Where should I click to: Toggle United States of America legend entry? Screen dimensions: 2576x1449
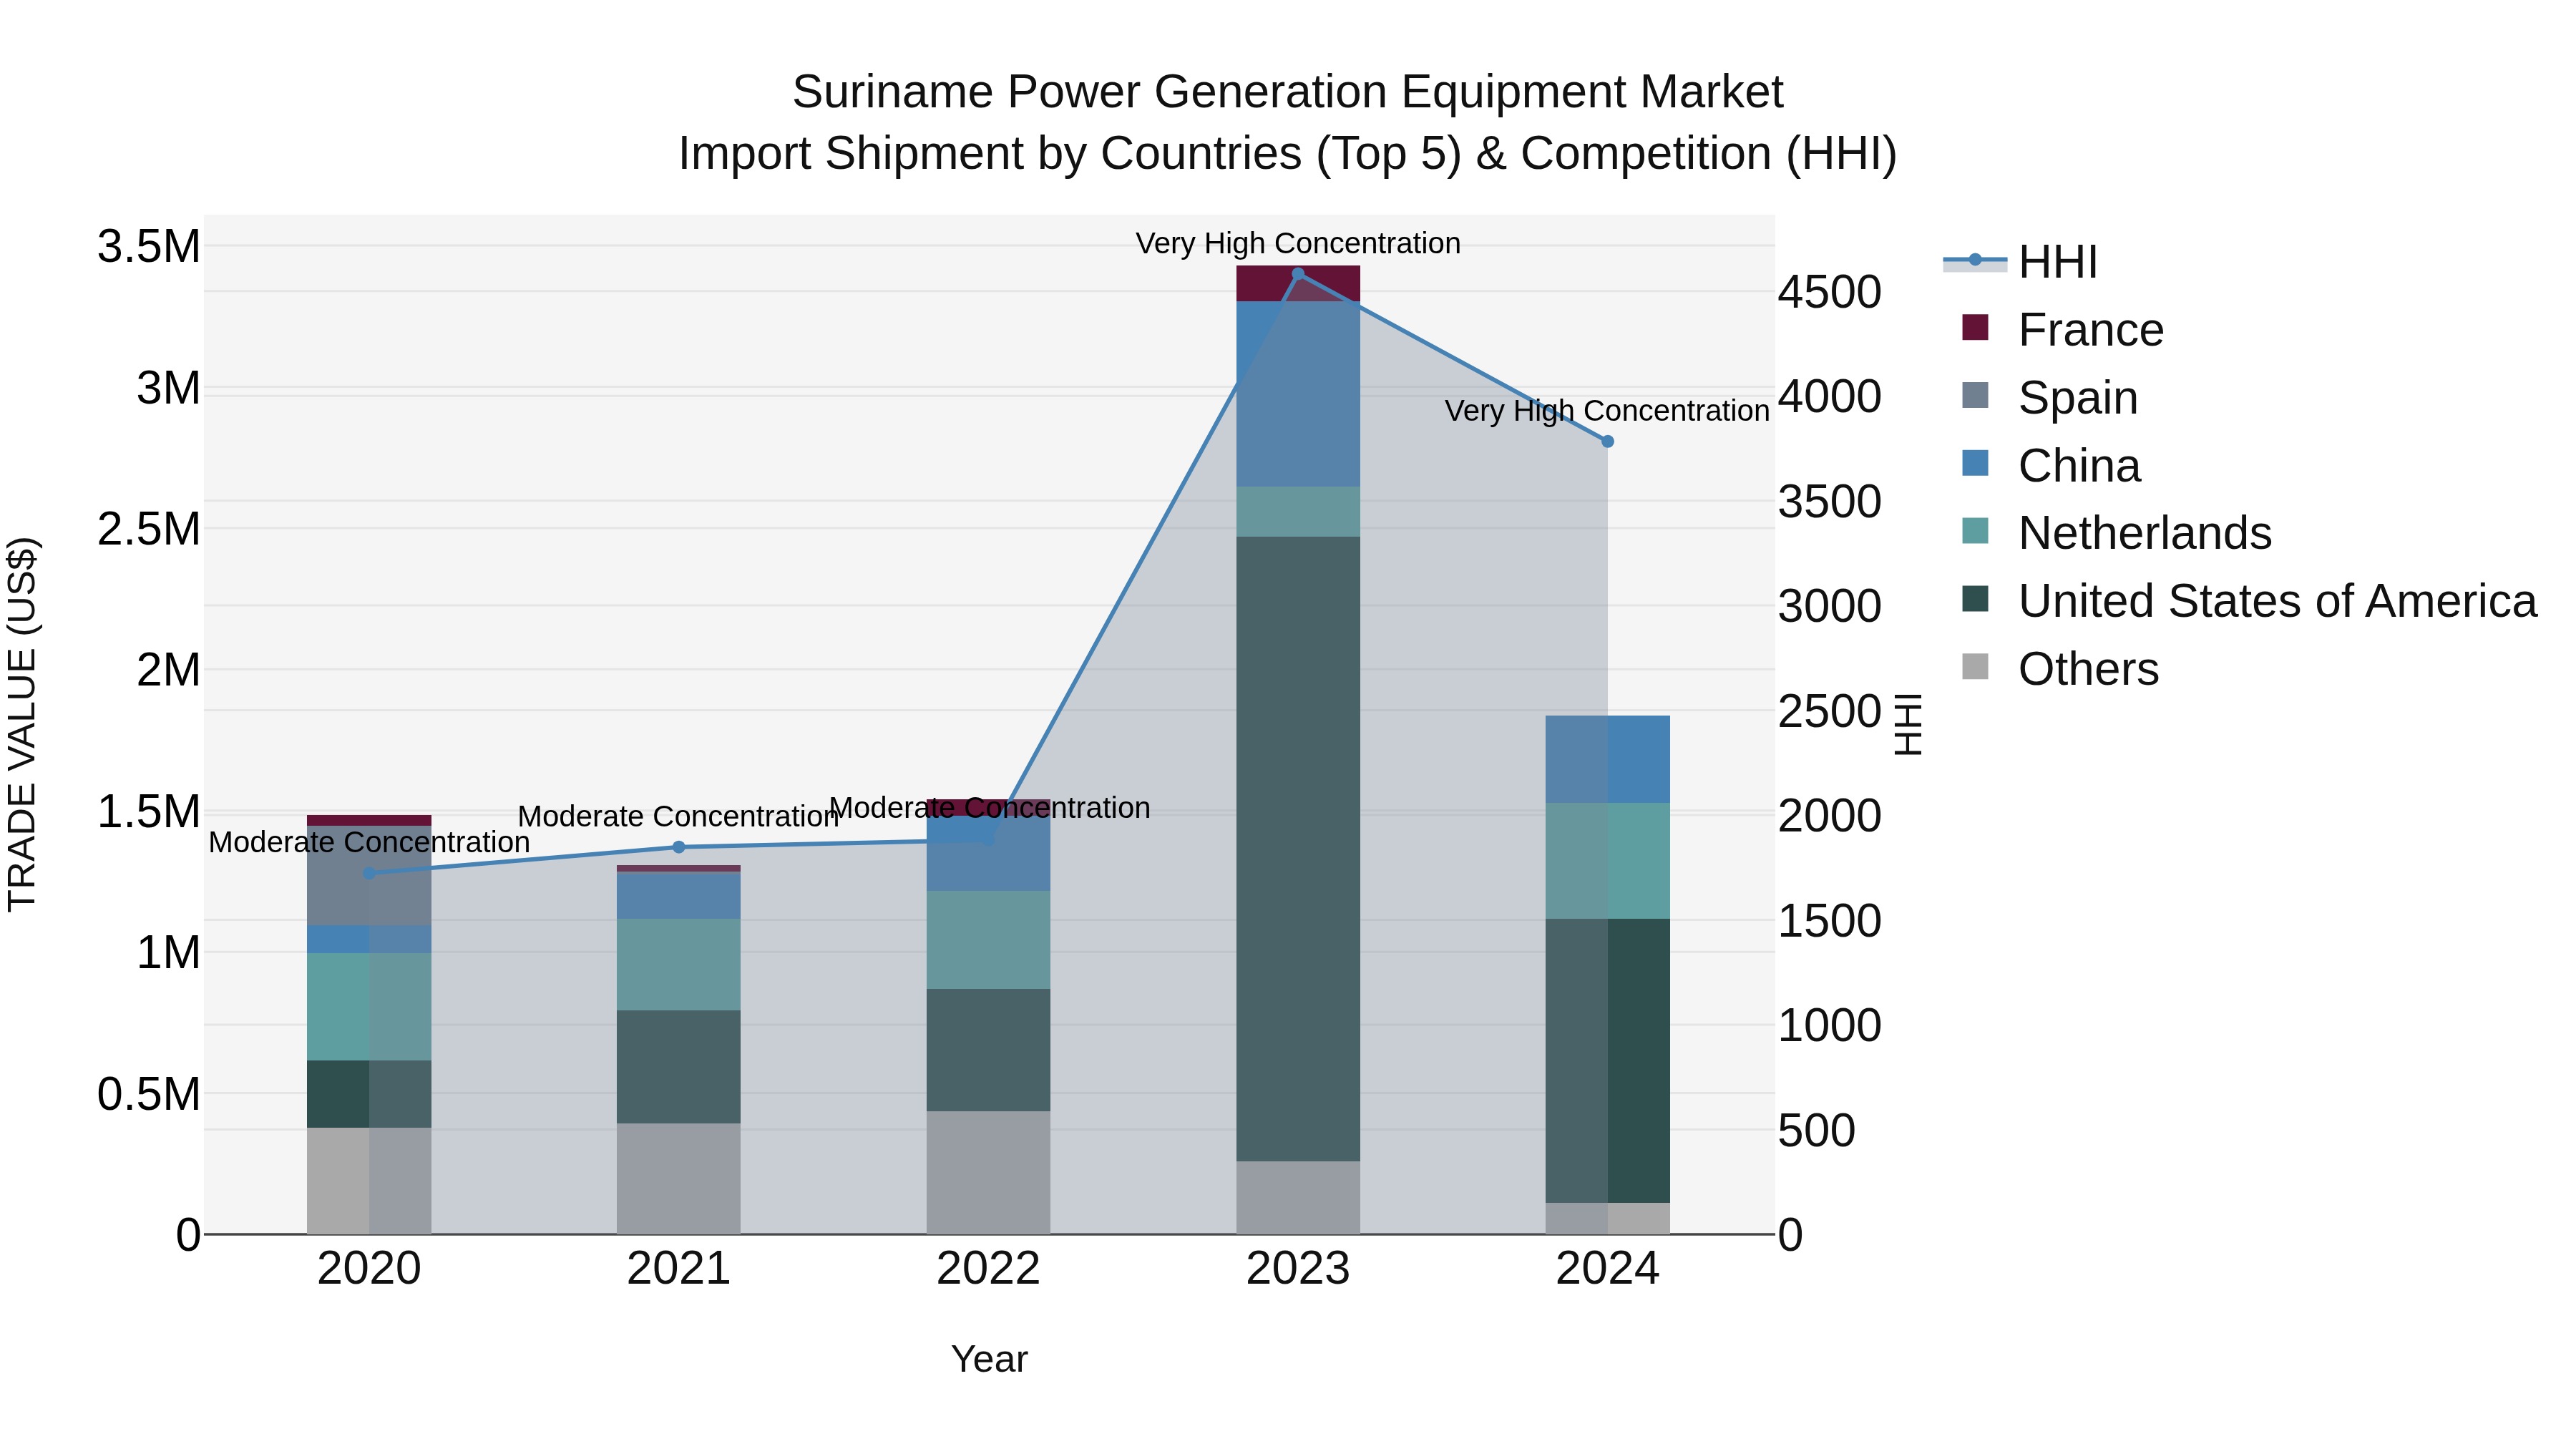pyautogui.click(x=2249, y=601)
